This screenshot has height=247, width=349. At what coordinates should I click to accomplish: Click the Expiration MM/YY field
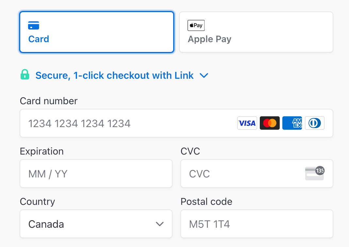96,173
